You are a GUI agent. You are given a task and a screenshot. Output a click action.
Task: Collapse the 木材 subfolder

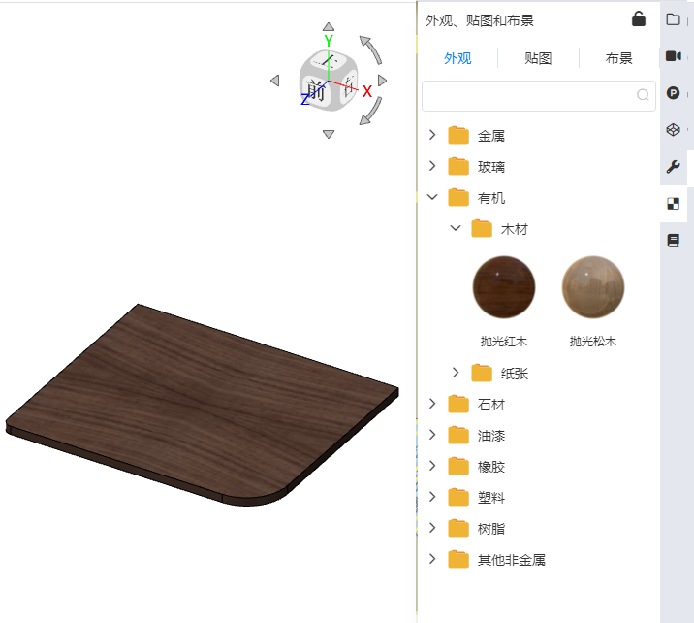tap(456, 228)
